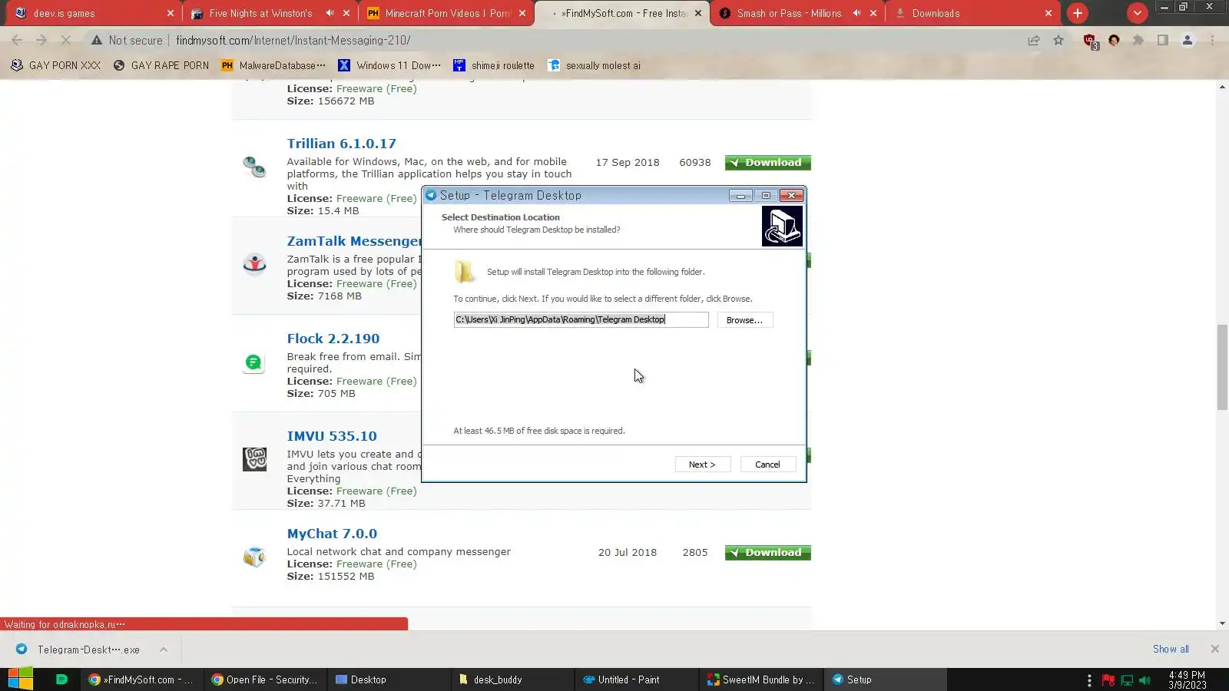Click Telegram icon in setup title bar

[431, 195]
